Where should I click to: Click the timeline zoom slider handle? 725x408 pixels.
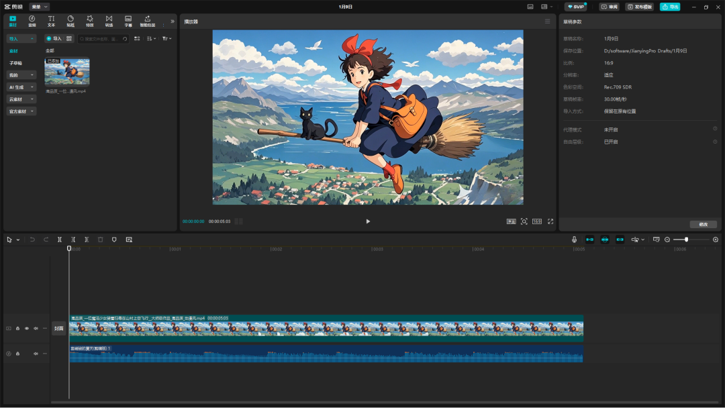tap(686, 240)
